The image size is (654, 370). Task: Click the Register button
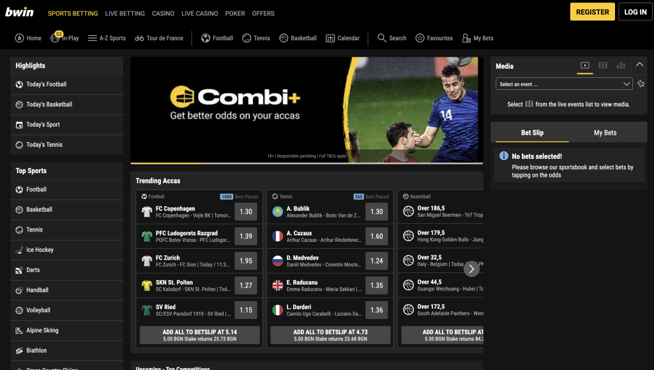(x=592, y=12)
